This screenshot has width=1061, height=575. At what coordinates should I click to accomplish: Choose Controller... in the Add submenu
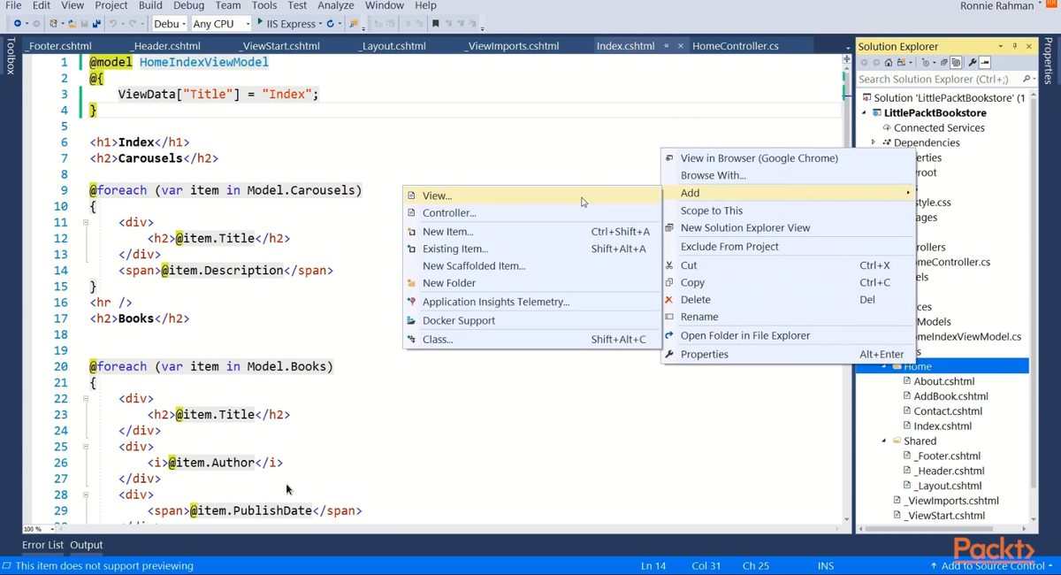531,212
